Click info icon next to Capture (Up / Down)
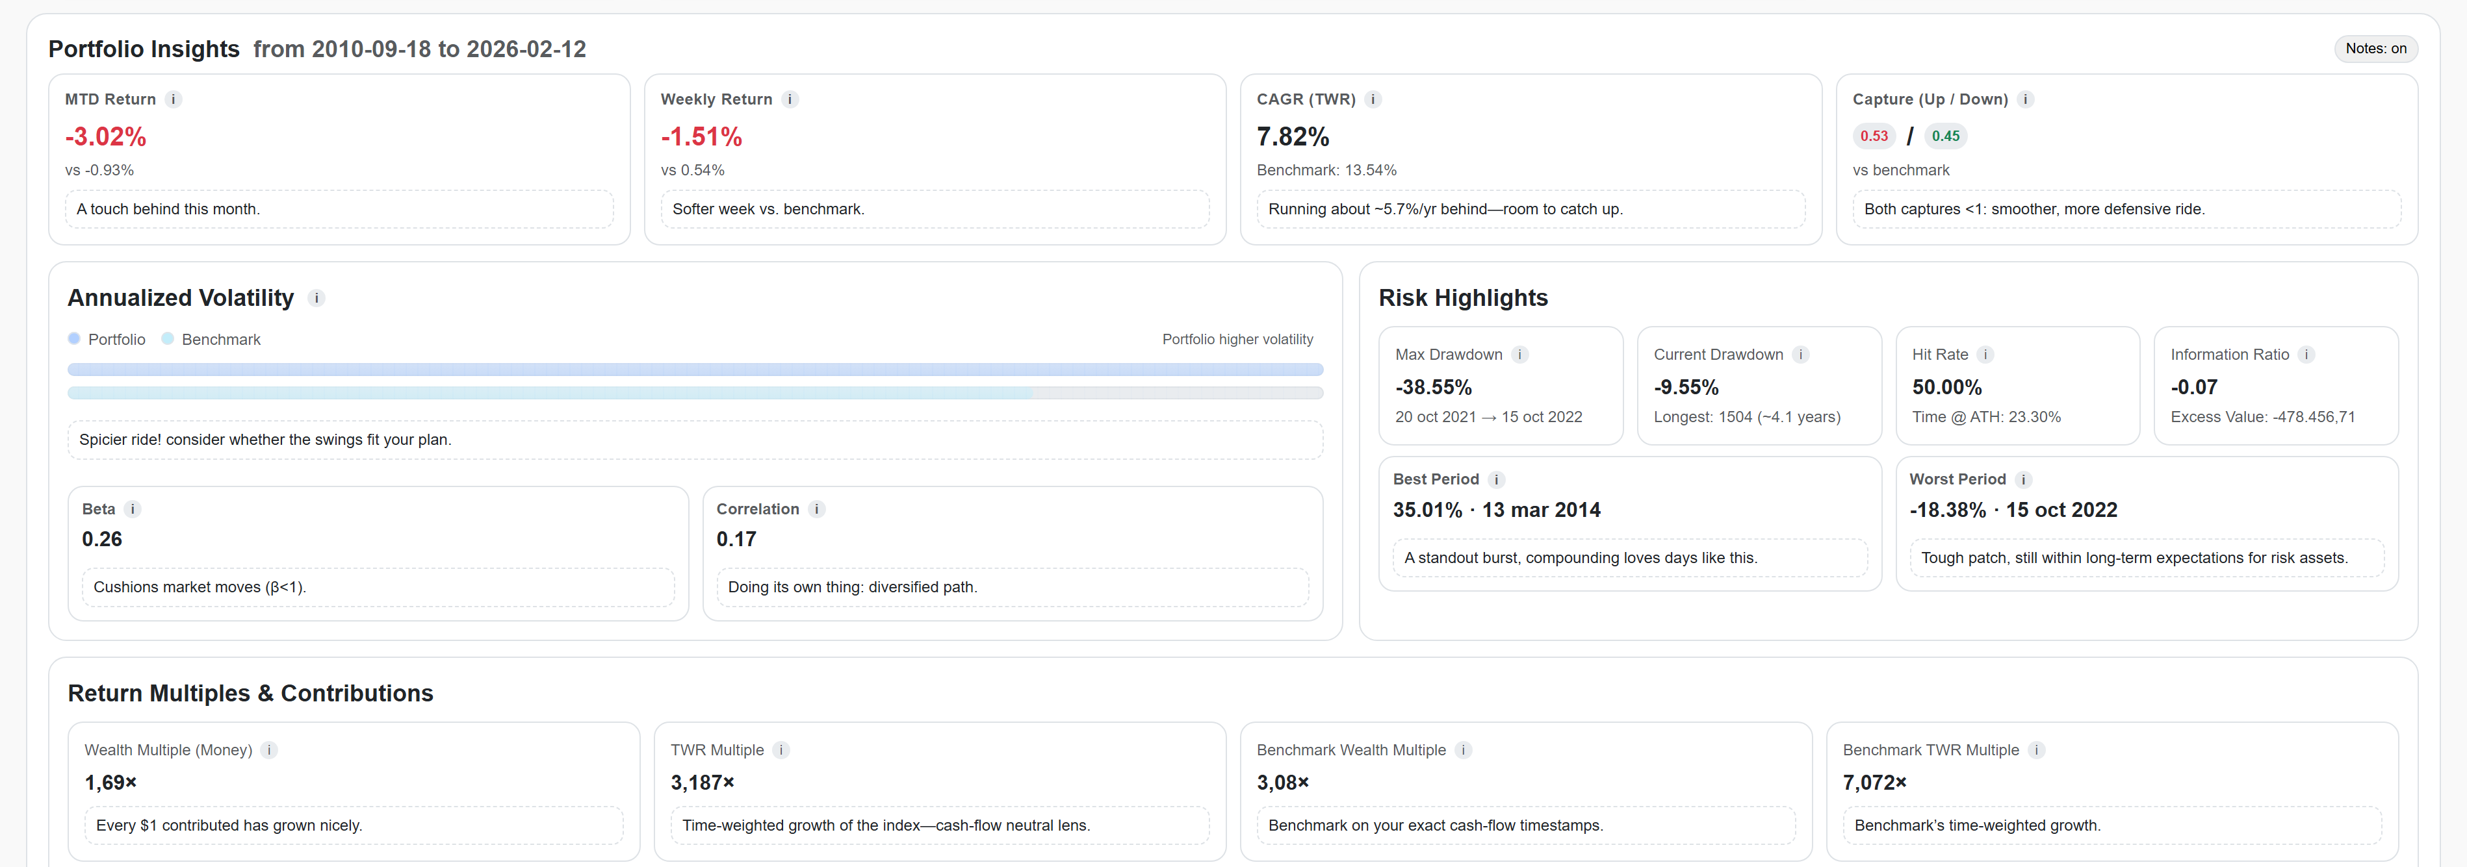Screen dimensions: 2467x867 (2026, 99)
